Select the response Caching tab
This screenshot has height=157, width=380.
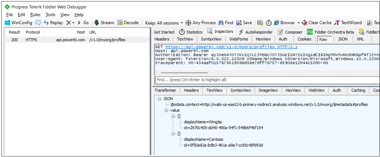358,90
